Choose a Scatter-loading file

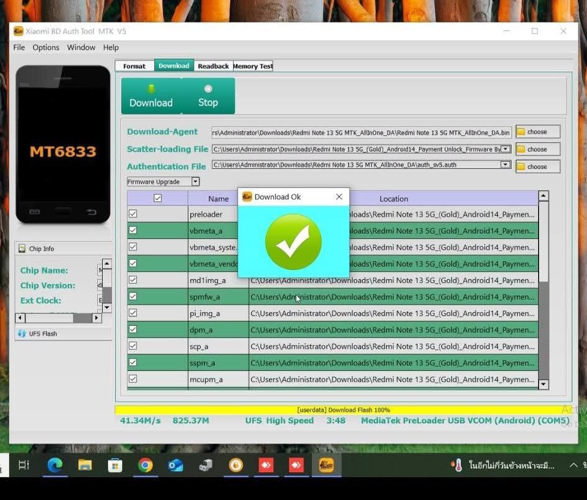pyautogui.click(x=537, y=150)
